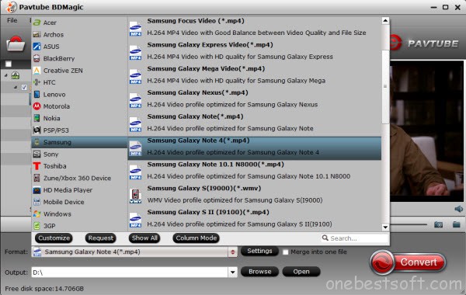The height and width of the screenshot is (295, 466).
Task: Collapse the disc tree node
Action: (x=6, y=75)
